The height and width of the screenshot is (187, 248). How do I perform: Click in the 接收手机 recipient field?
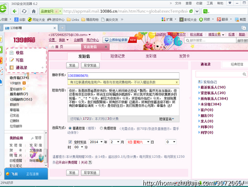(123, 76)
